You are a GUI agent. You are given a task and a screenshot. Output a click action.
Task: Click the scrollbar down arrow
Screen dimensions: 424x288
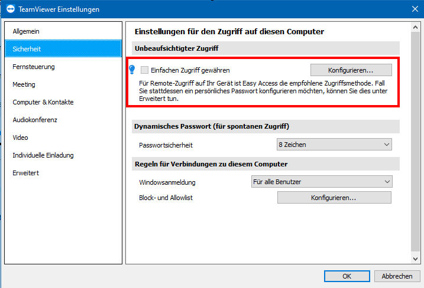click(x=415, y=259)
